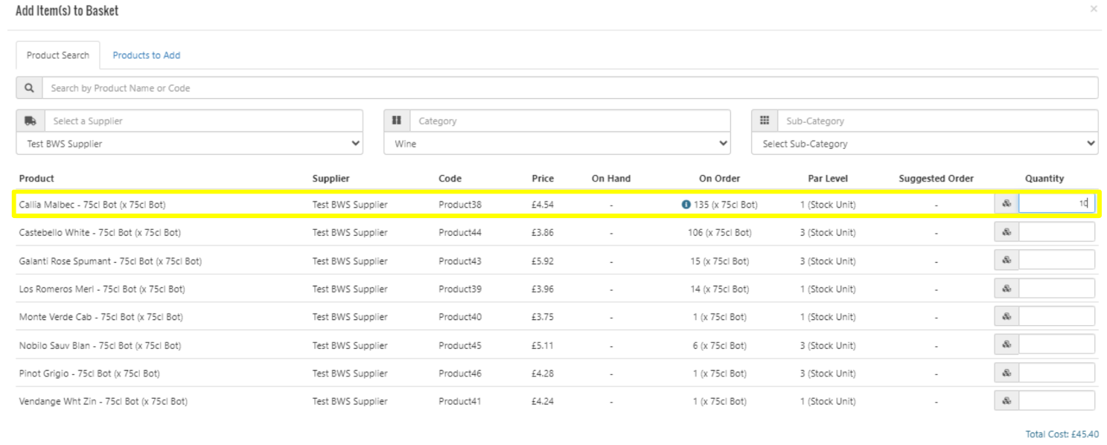Click the truck icon next to Select a Supplier
Screen dimensions: 1107x445
[x=30, y=121]
